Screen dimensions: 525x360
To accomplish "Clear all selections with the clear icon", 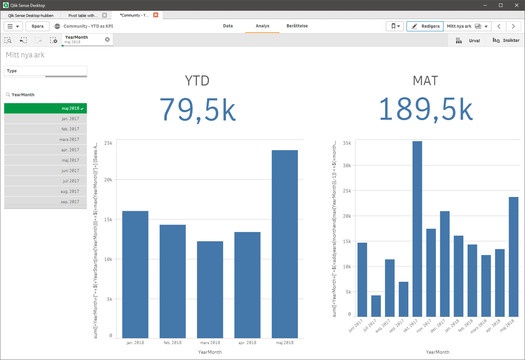I will click(54, 40).
